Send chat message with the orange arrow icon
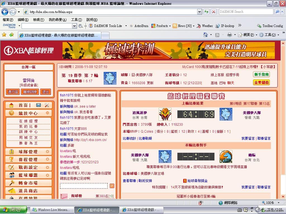 (112, 186)
